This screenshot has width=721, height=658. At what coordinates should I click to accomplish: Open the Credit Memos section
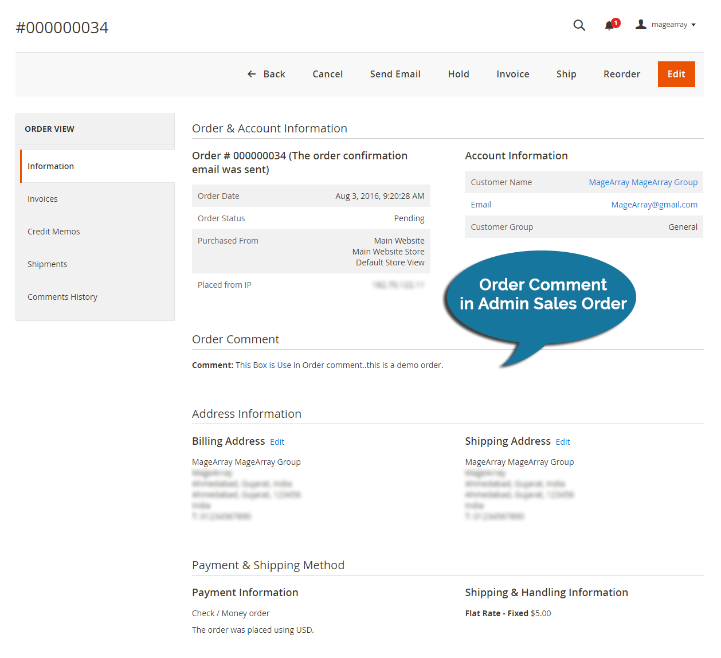pyautogui.click(x=53, y=231)
